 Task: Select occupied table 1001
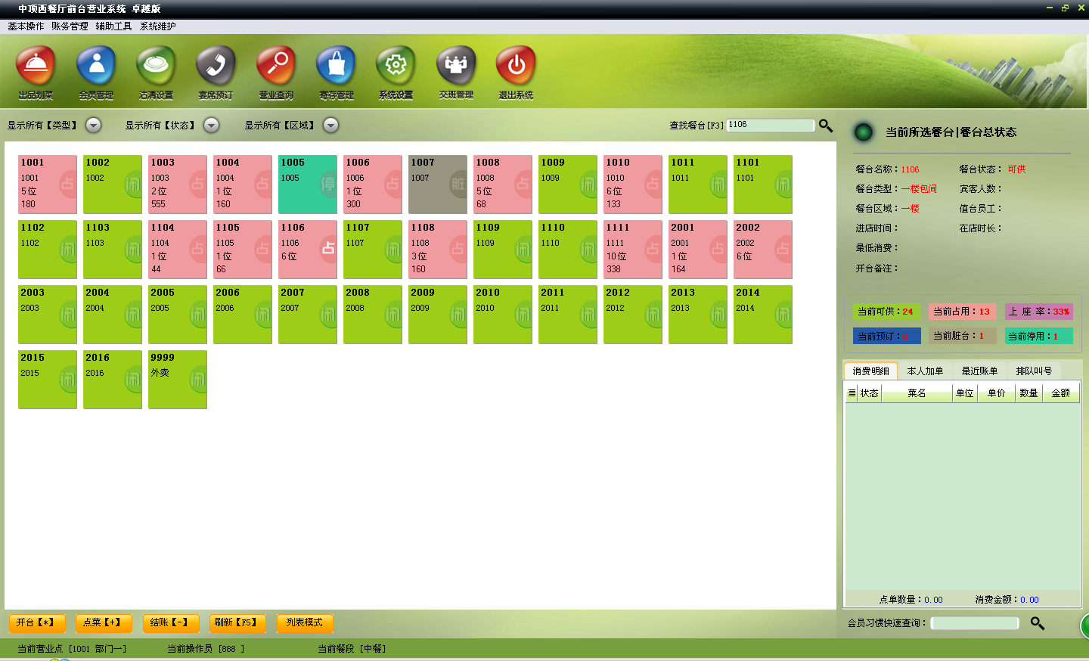48,185
